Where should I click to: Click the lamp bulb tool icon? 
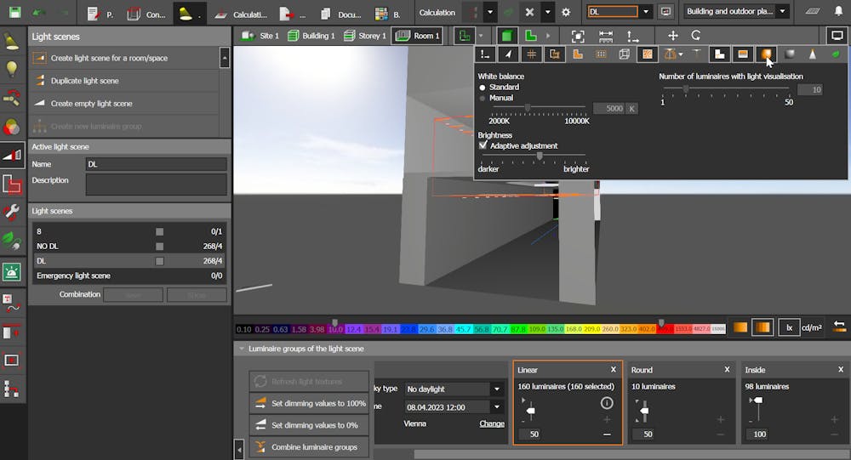(12, 70)
